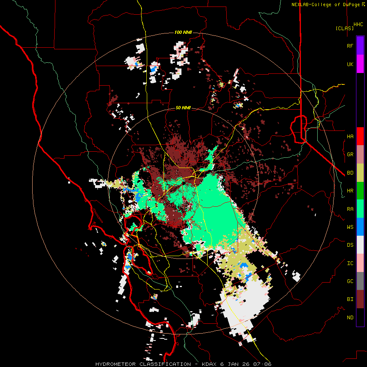
Task: Pick the RA bright green legend swatch
Action: tap(360, 209)
